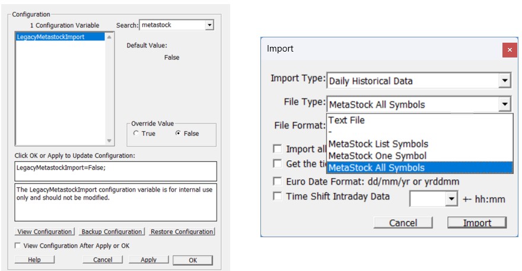Click the Restore Configuration button
The height and width of the screenshot is (271, 522).
click(181, 232)
